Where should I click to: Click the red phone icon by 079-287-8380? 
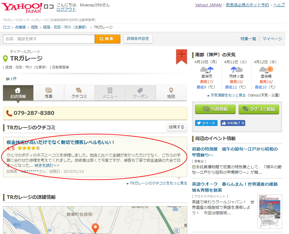9,113
